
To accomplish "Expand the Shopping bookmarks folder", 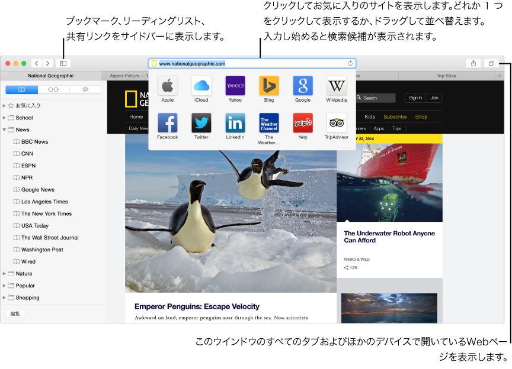I will click(x=4, y=297).
